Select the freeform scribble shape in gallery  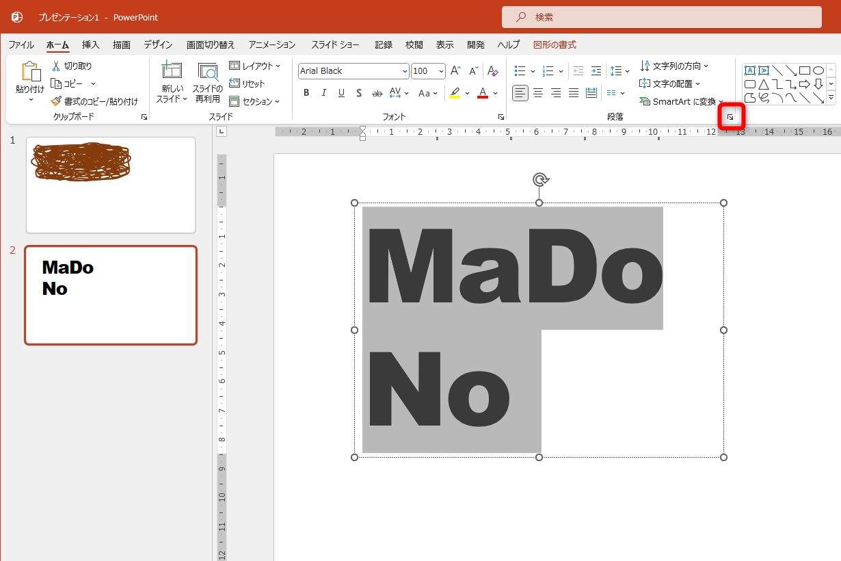(x=764, y=98)
